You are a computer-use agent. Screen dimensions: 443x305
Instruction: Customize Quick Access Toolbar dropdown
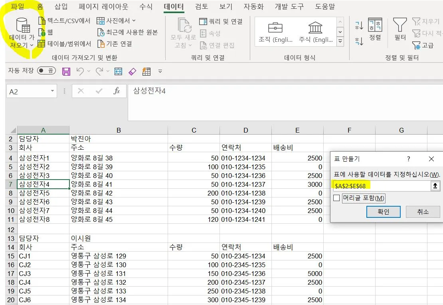pos(160,71)
